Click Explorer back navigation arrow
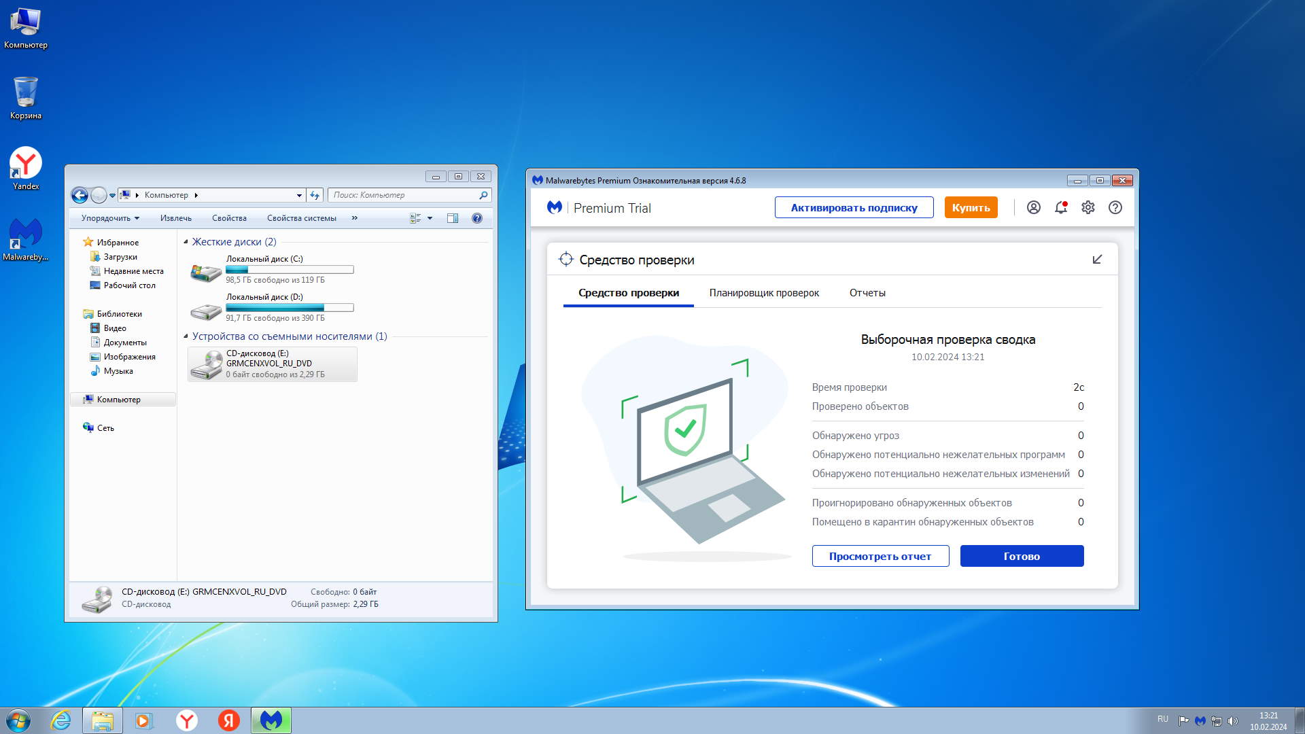The width and height of the screenshot is (1305, 734). point(80,196)
